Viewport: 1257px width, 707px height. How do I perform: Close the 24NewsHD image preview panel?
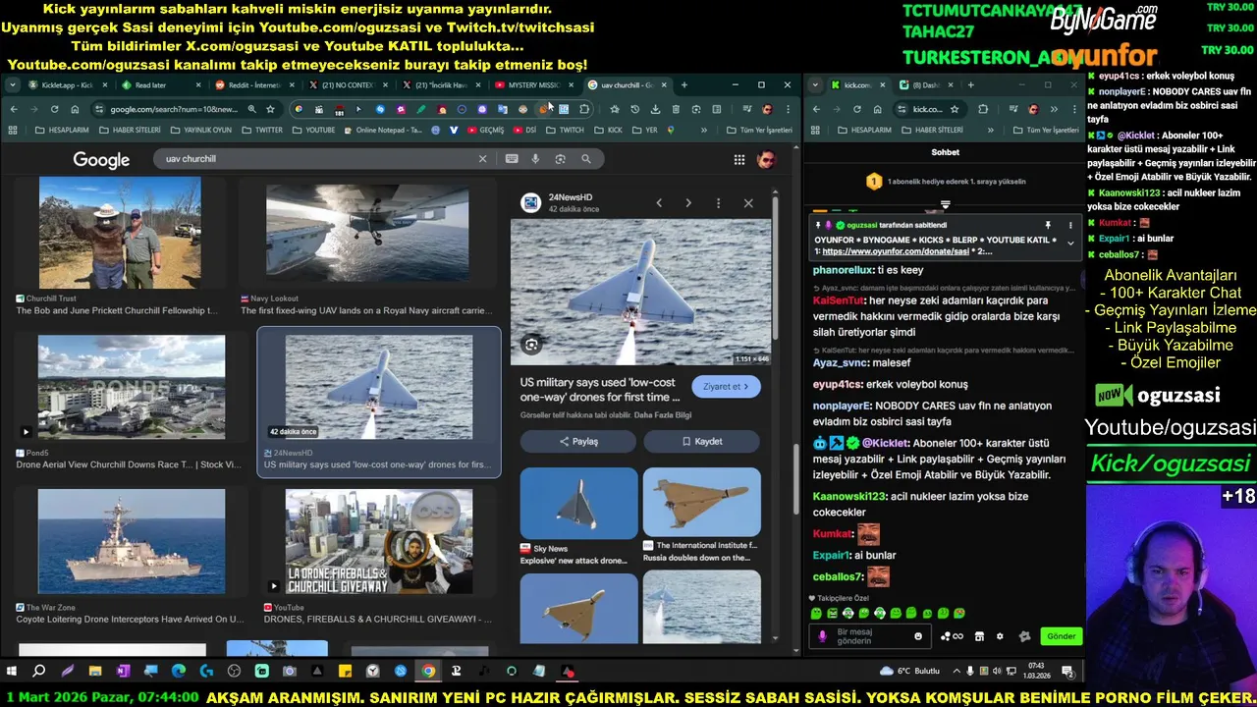(748, 203)
